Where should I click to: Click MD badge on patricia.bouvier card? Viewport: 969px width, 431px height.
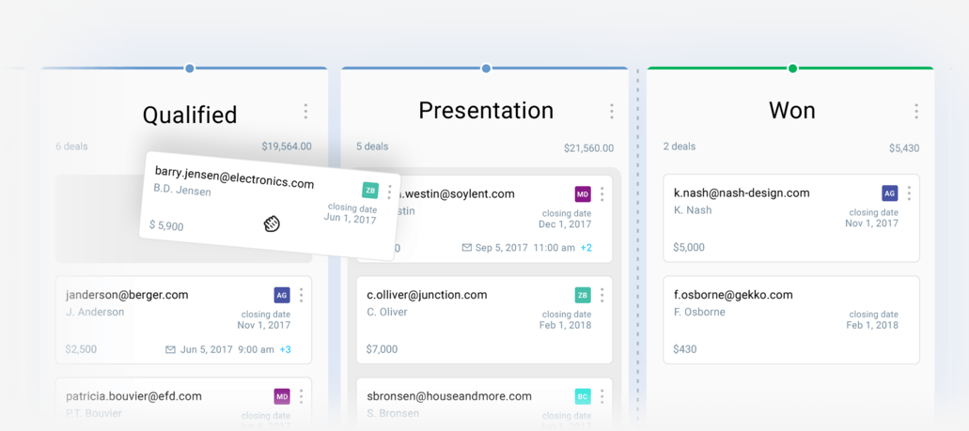pyautogui.click(x=282, y=396)
